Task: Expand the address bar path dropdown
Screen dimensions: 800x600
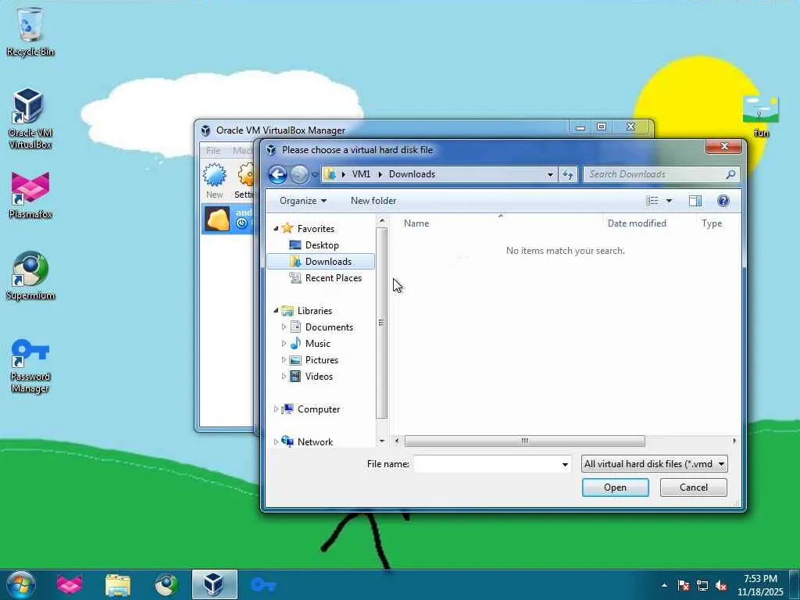Action: pos(550,174)
